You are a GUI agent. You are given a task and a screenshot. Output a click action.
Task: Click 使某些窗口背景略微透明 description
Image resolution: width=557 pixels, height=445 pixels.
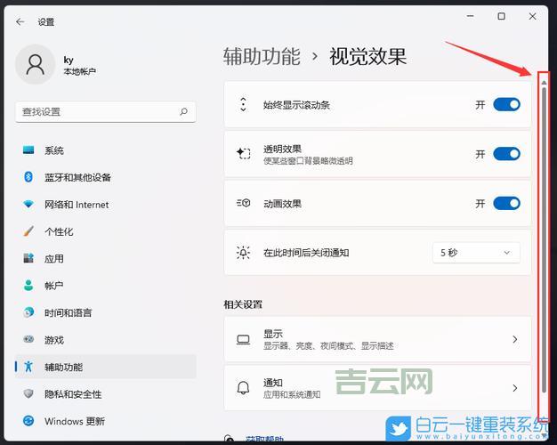[308, 161]
